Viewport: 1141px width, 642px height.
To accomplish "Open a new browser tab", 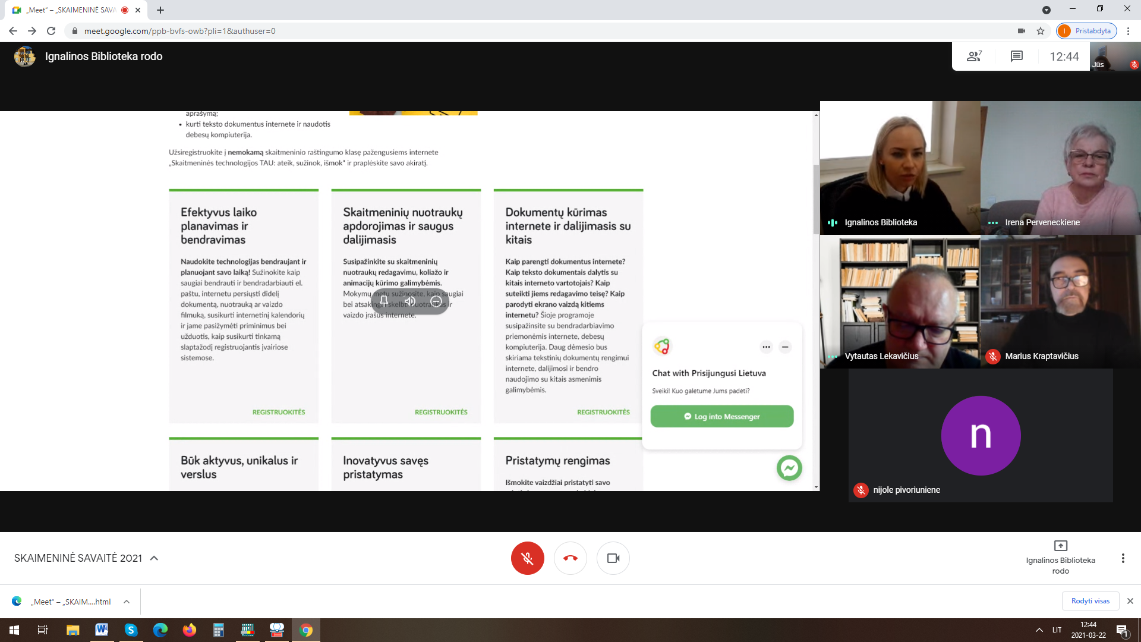I will [160, 10].
